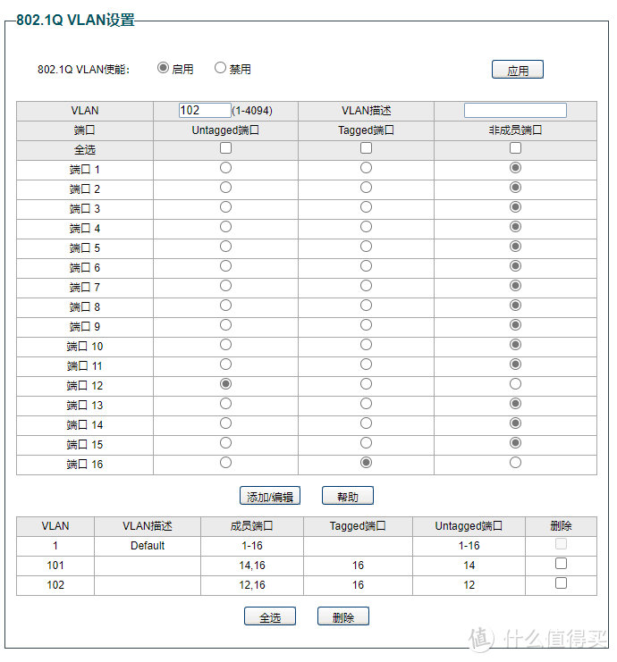Click the VLAN描述 text field
Image resolution: width=617 pixels, height=662 pixels.
pos(515,110)
